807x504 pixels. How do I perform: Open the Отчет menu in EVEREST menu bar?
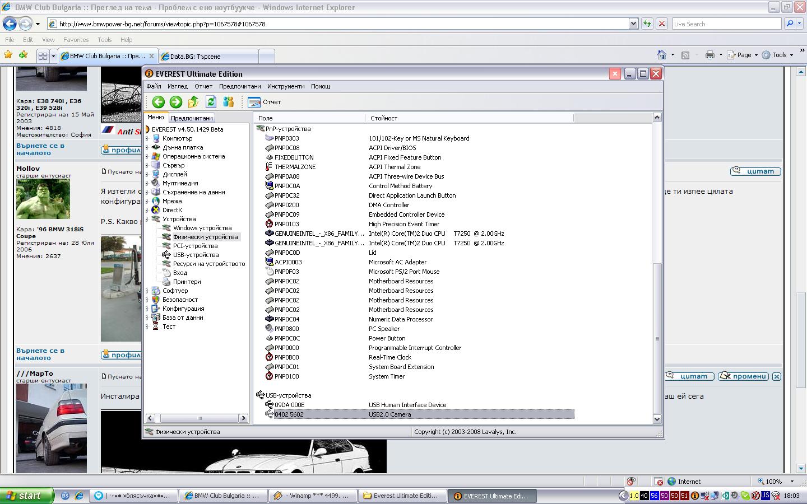(203, 86)
